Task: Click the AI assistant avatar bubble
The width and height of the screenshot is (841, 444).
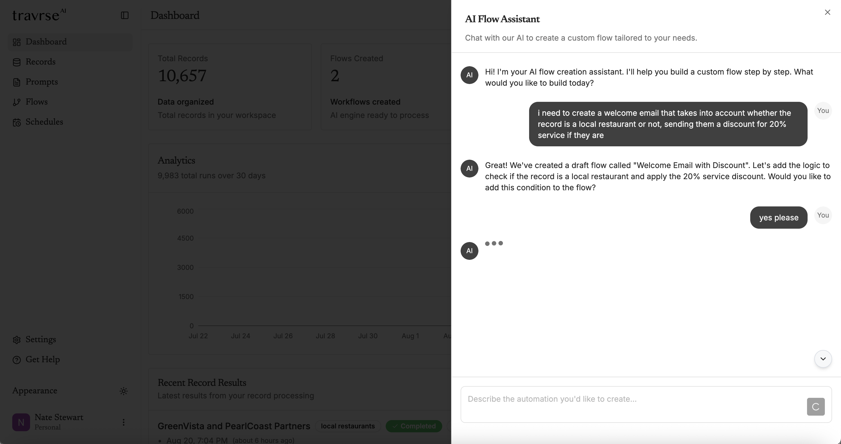Action: tap(469, 75)
